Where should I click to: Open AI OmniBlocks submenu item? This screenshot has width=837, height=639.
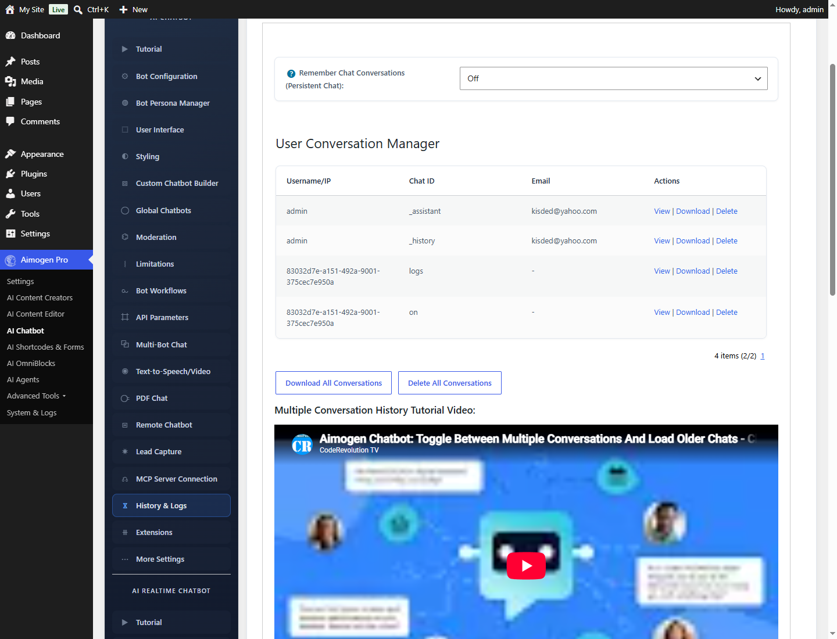[x=31, y=363]
